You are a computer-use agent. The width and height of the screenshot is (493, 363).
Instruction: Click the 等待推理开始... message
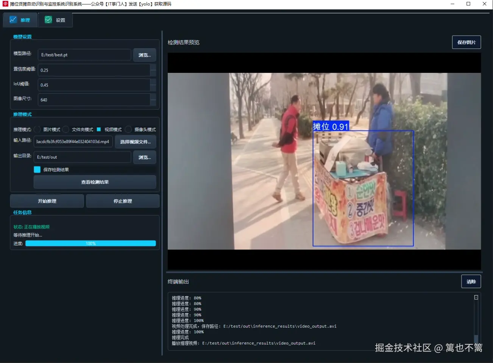(x=28, y=235)
